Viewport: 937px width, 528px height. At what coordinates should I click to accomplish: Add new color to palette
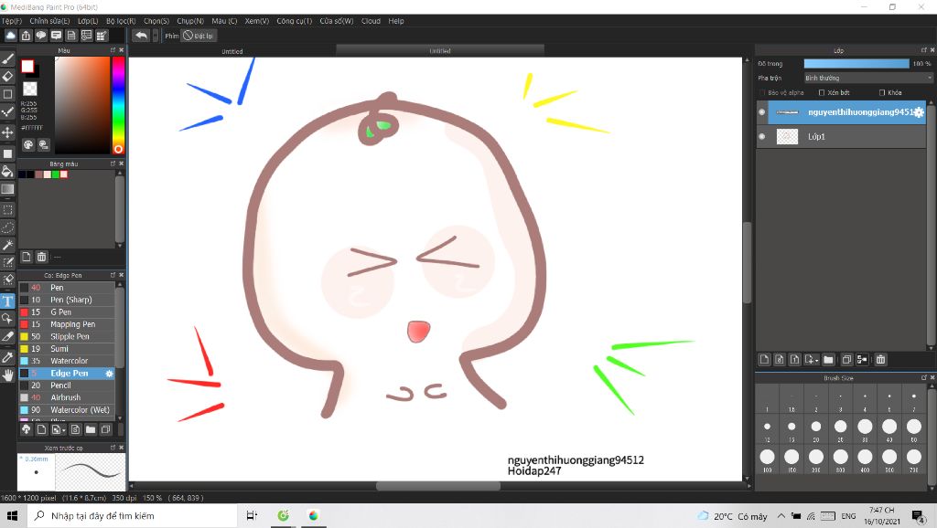click(x=27, y=257)
